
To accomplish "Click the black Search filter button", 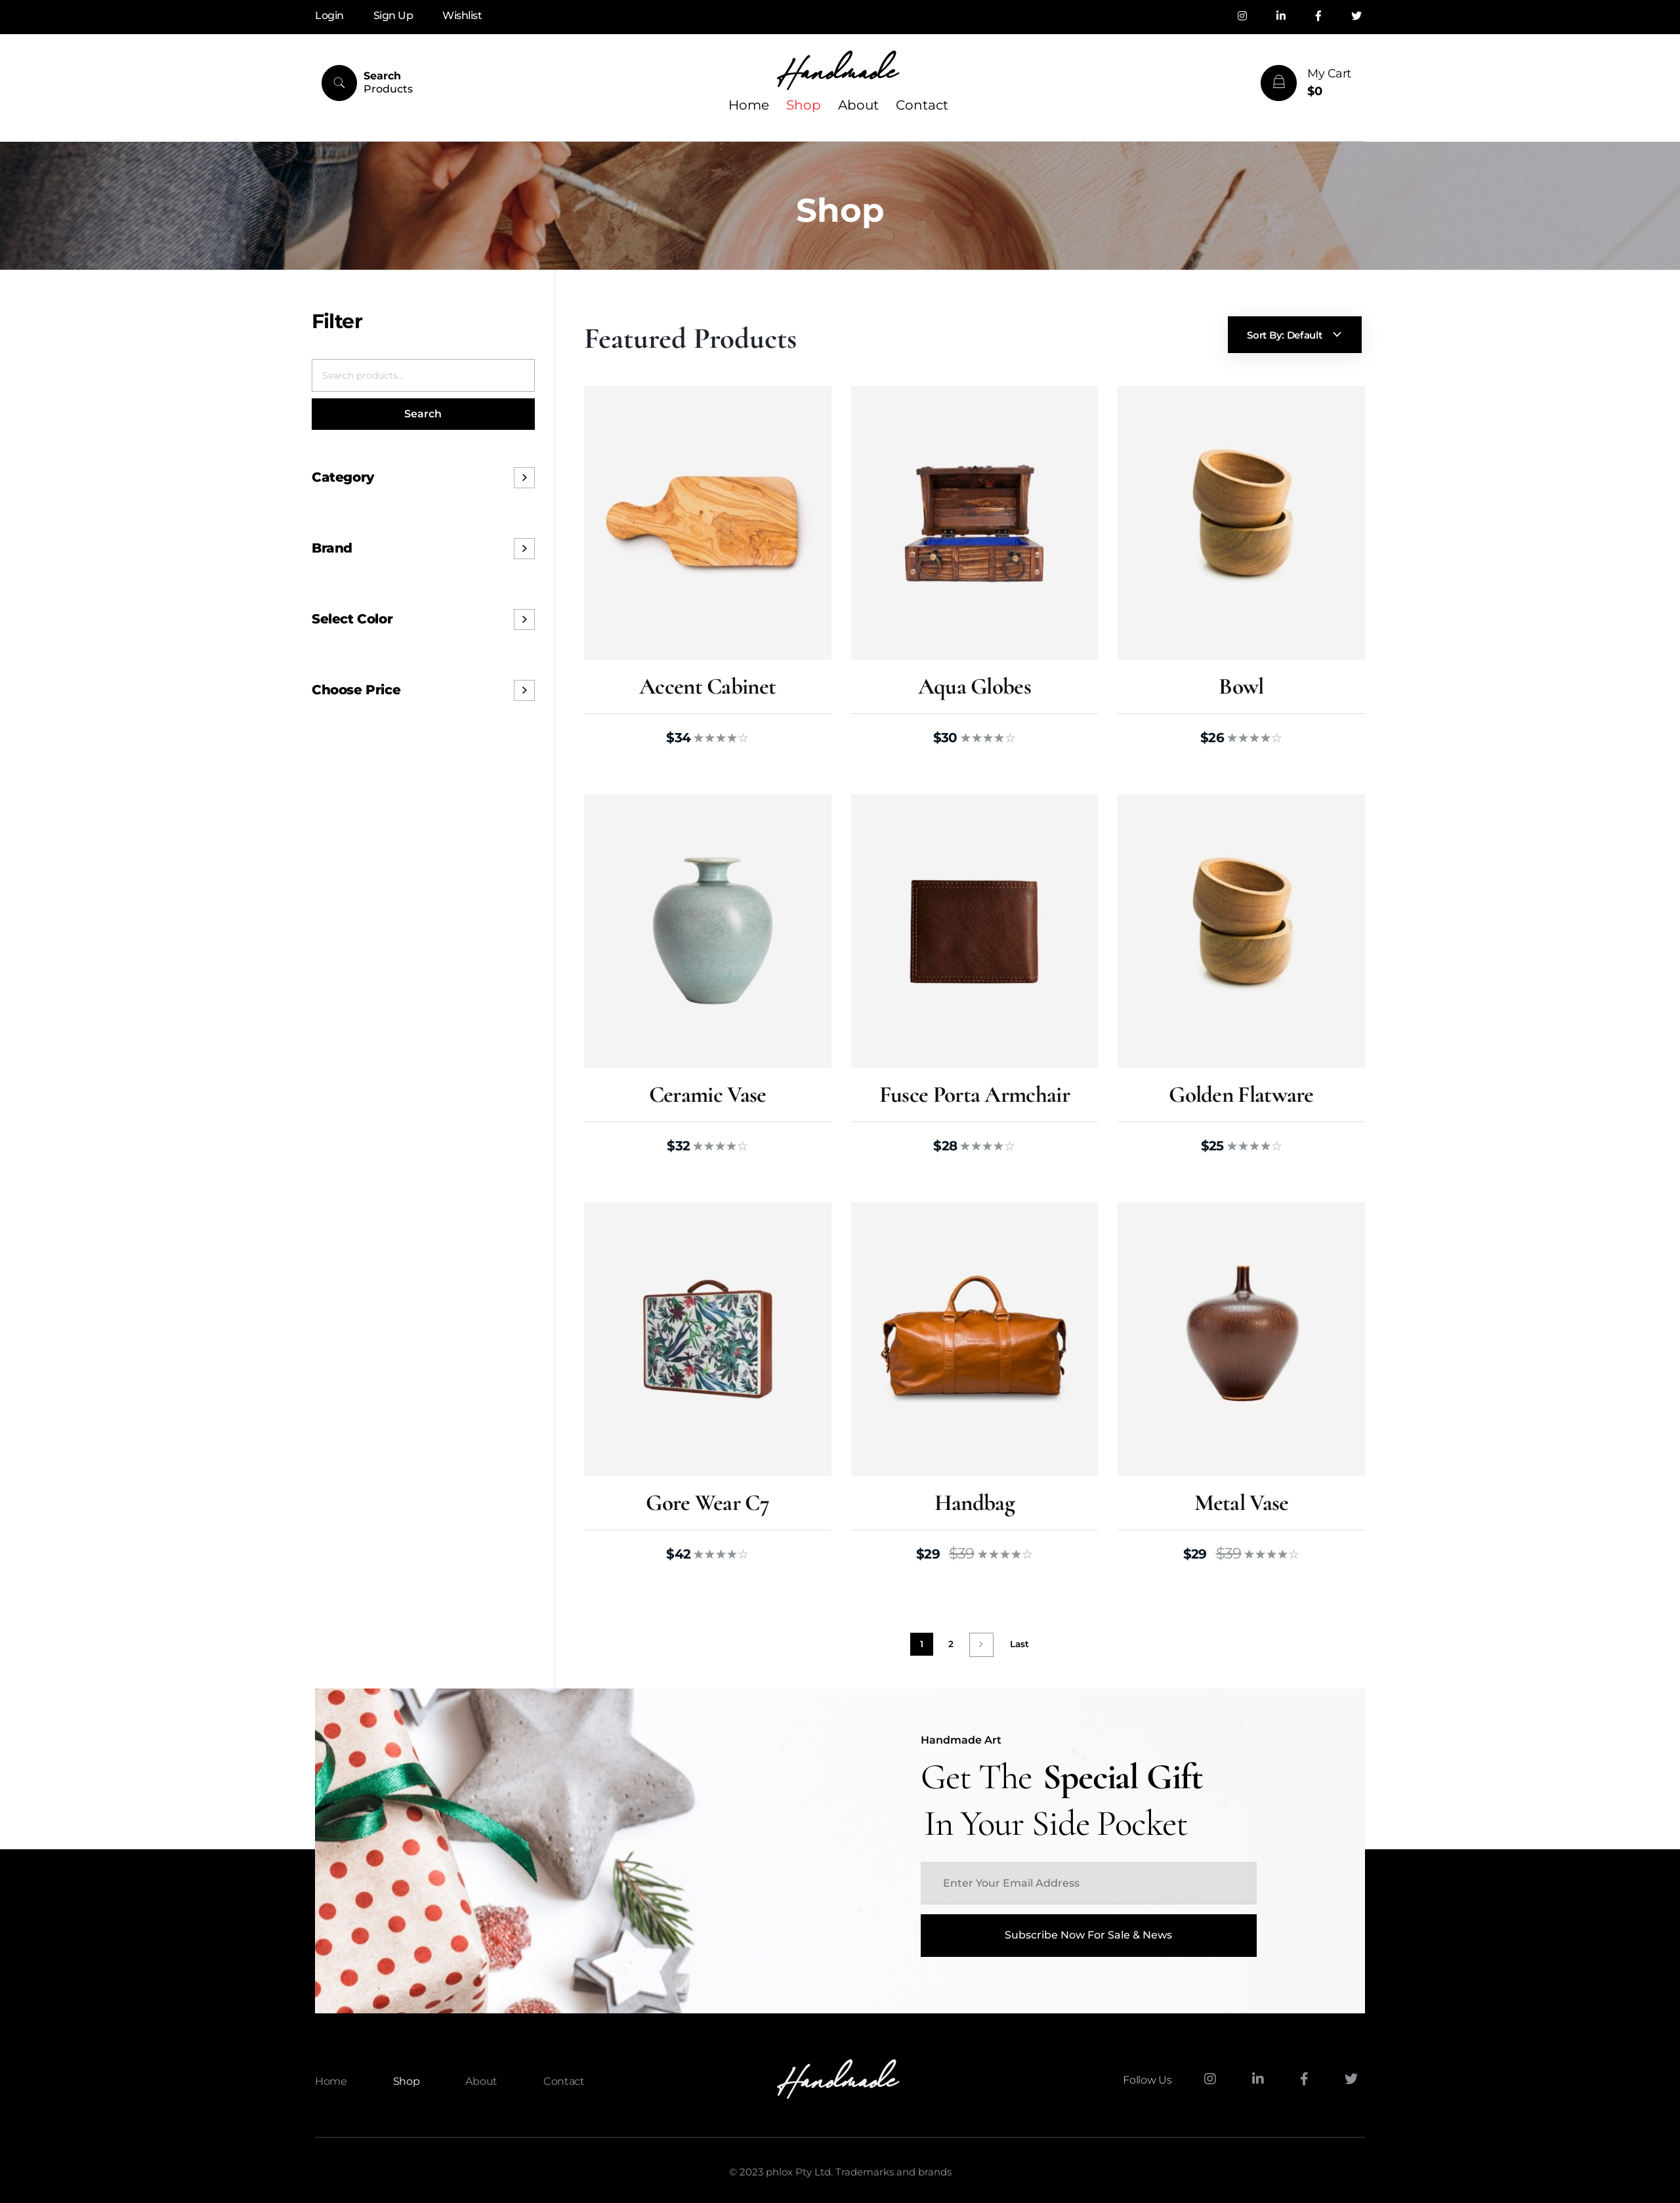I will click(x=423, y=414).
